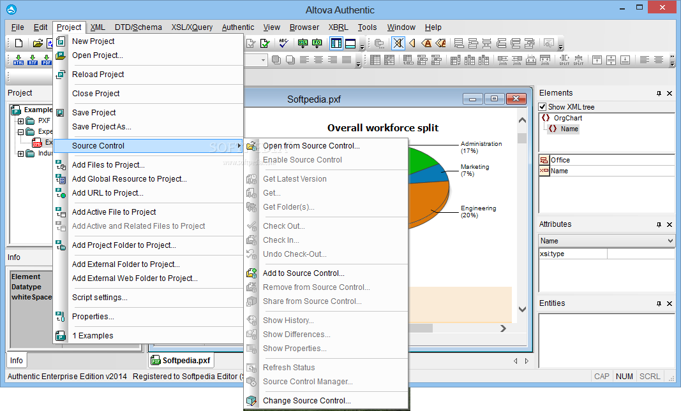681x411 pixels.
Task: Choose Reload Project from menu
Action: [x=147, y=75]
